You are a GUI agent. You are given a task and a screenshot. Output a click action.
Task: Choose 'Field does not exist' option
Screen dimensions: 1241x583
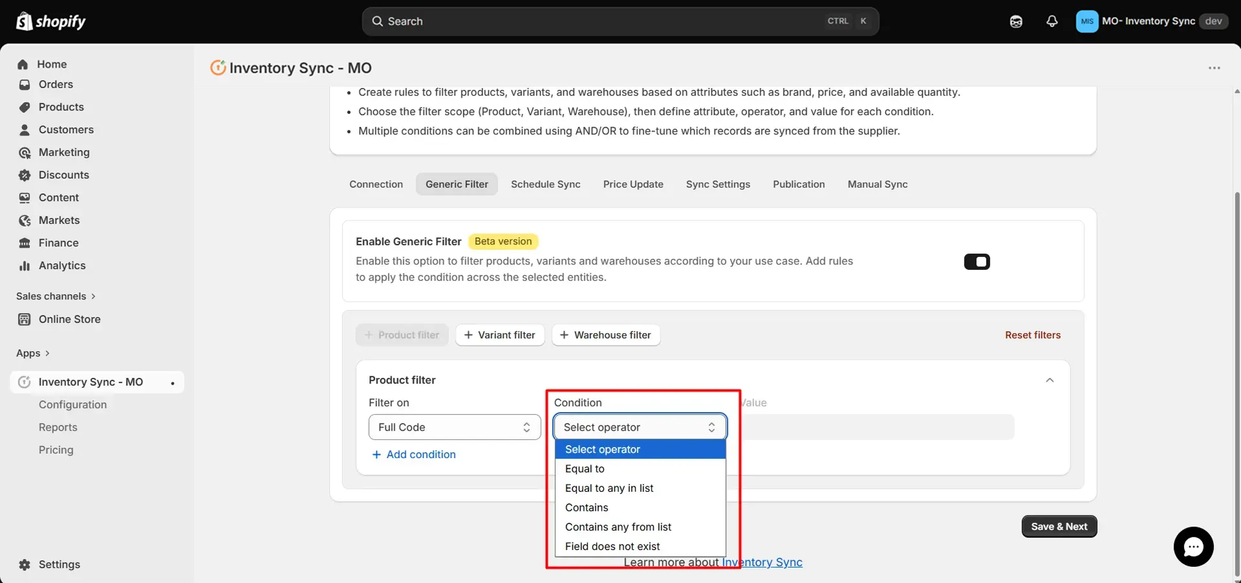point(640,546)
